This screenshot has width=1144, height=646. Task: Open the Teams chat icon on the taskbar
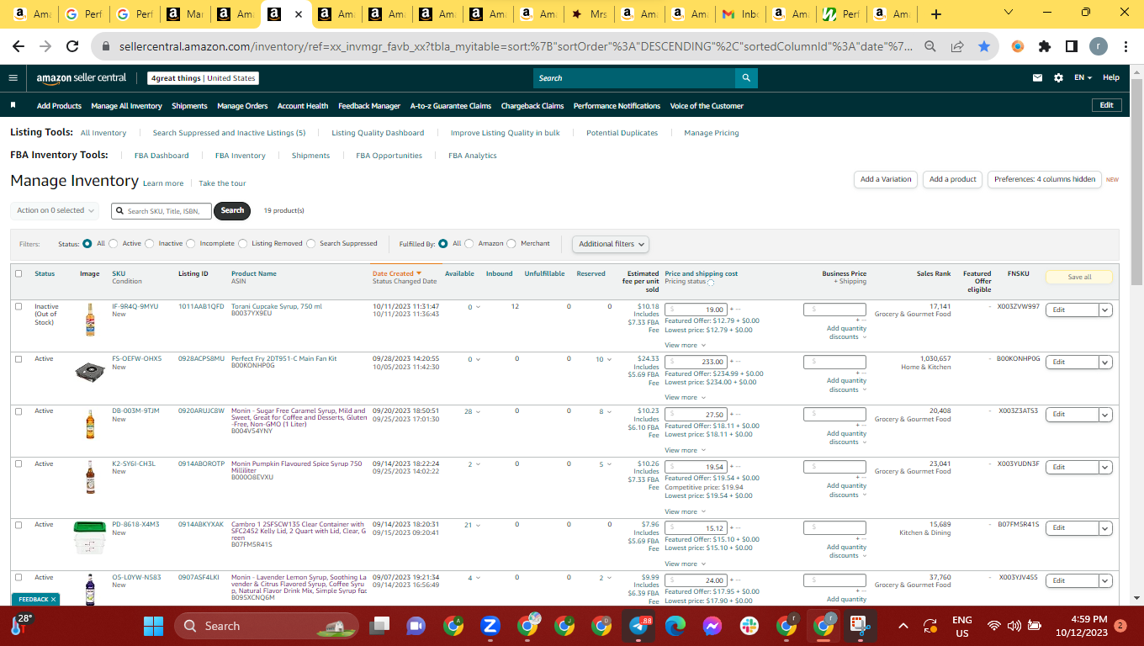click(416, 626)
